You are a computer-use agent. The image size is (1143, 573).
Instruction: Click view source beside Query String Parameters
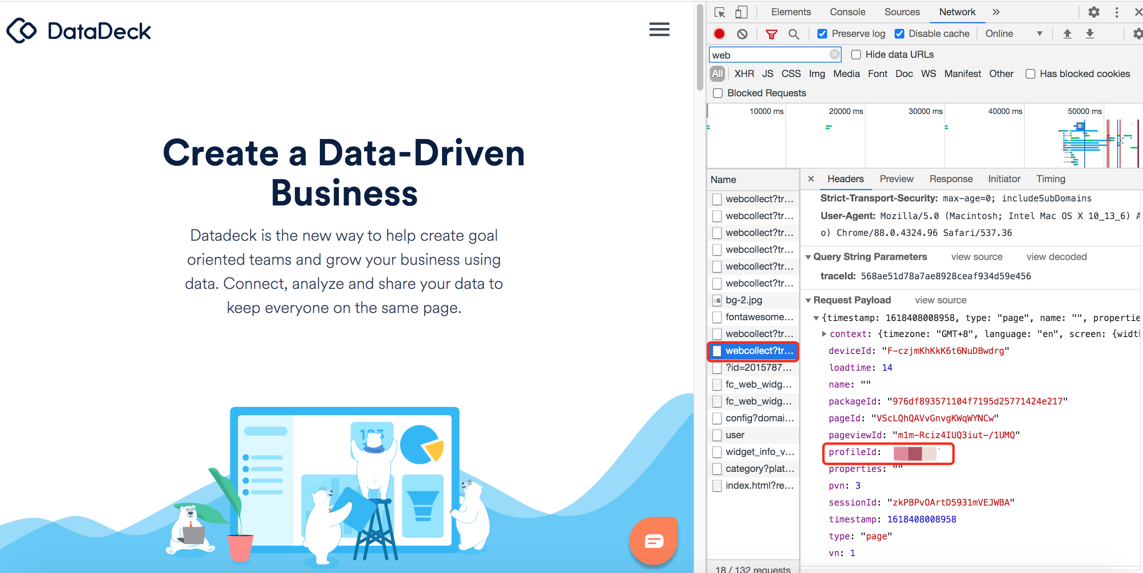[977, 256]
